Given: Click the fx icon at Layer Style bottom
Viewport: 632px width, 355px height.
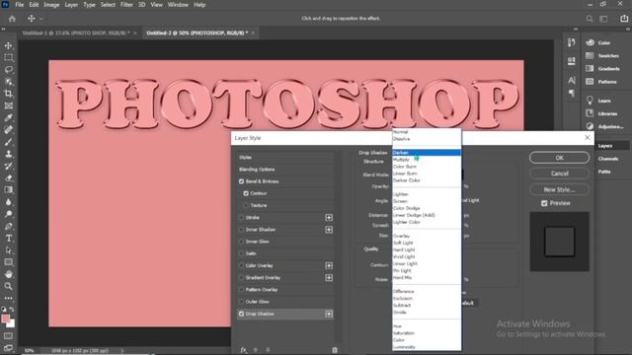Looking at the screenshot, I should coord(244,350).
